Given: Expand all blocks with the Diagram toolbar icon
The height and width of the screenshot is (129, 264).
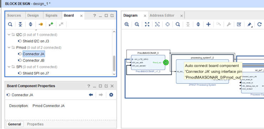Looking at the screenshot, I should [198, 24].
